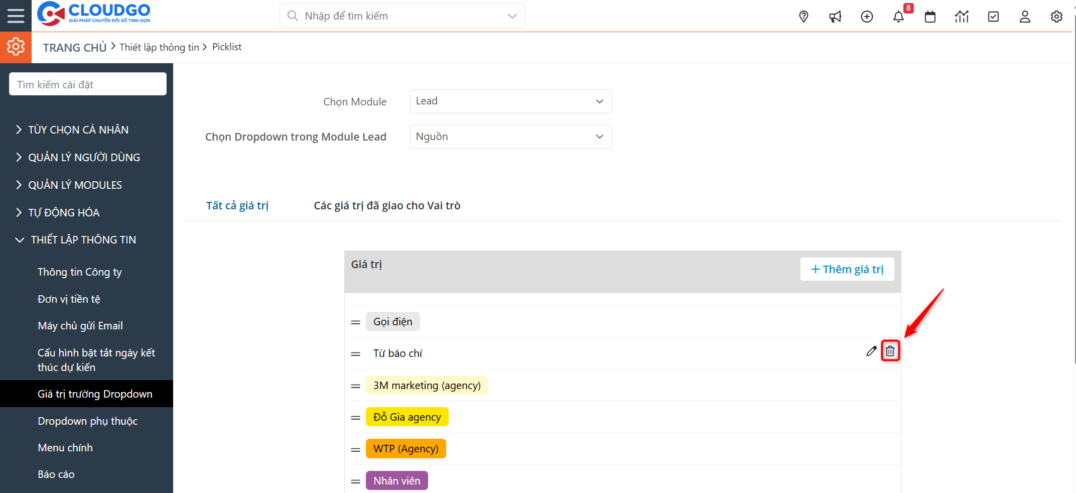Click the tasks checkbox icon in header
Screen dimensions: 1076x493
pos(993,16)
